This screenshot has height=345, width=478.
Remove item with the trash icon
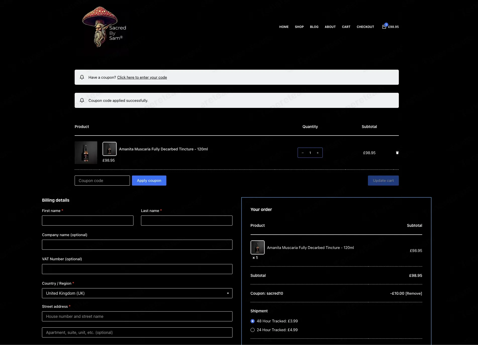[x=397, y=153]
